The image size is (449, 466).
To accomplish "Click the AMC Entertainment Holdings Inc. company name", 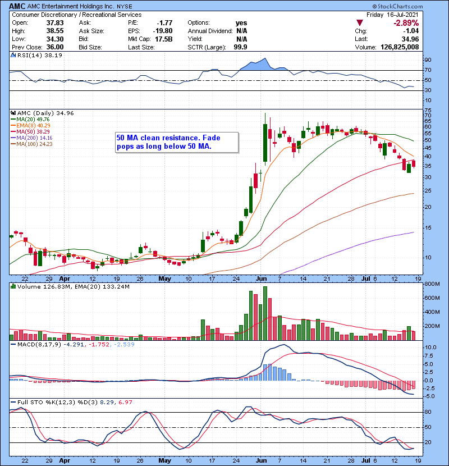I will tap(70, 6).
